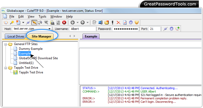Viewport: 203px width, 108px height.
Task: Select the Untitled(1) site
Action: [26, 63]
